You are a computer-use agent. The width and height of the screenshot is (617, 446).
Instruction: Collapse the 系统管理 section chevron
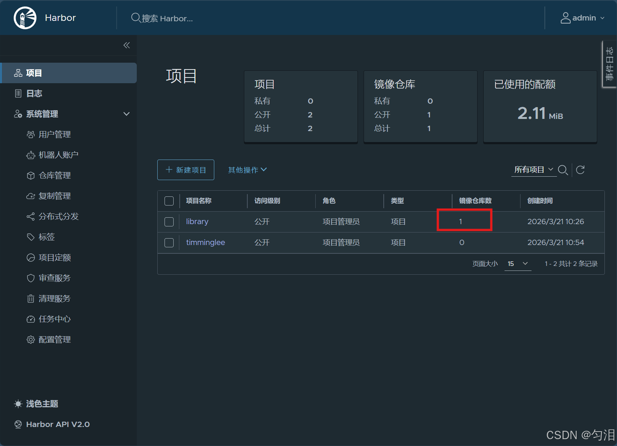127,114
